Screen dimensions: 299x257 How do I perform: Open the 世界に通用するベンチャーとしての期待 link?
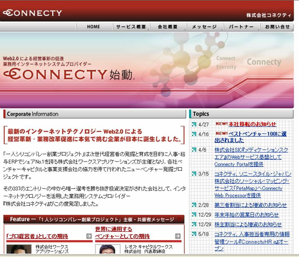[x=122, y=233]
